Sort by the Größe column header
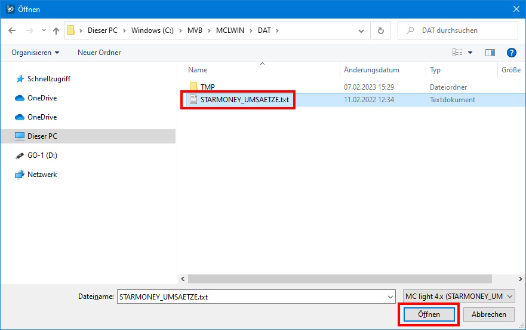Image resolution: width=526 pixels, height=330 pixels. click(511, 70)
